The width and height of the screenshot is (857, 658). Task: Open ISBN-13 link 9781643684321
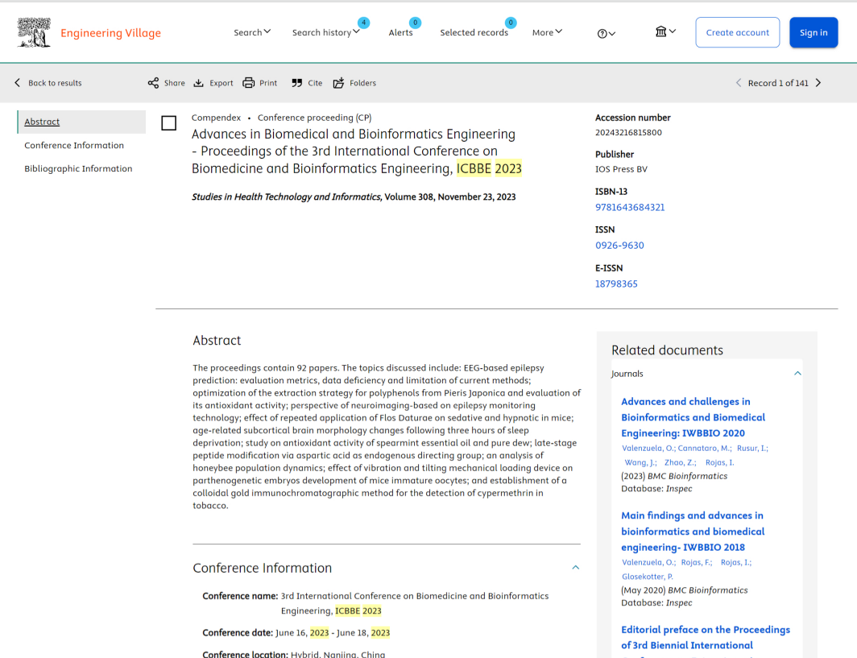tap(630, 207)
